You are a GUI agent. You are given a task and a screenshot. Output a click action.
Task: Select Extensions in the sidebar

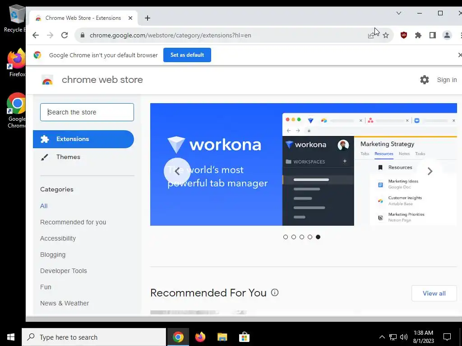pyautogui.click(x=83, y=139)
